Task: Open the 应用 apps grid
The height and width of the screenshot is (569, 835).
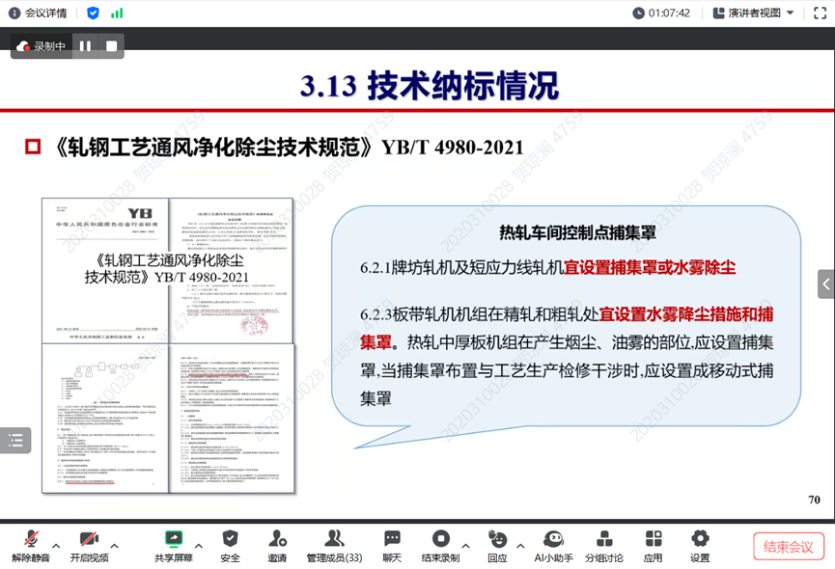Action: click(654, 539)
